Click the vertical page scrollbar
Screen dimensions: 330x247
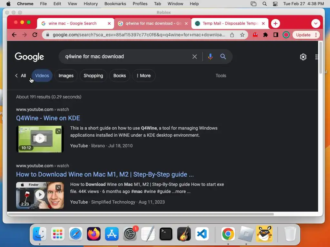tap(321, 58)
